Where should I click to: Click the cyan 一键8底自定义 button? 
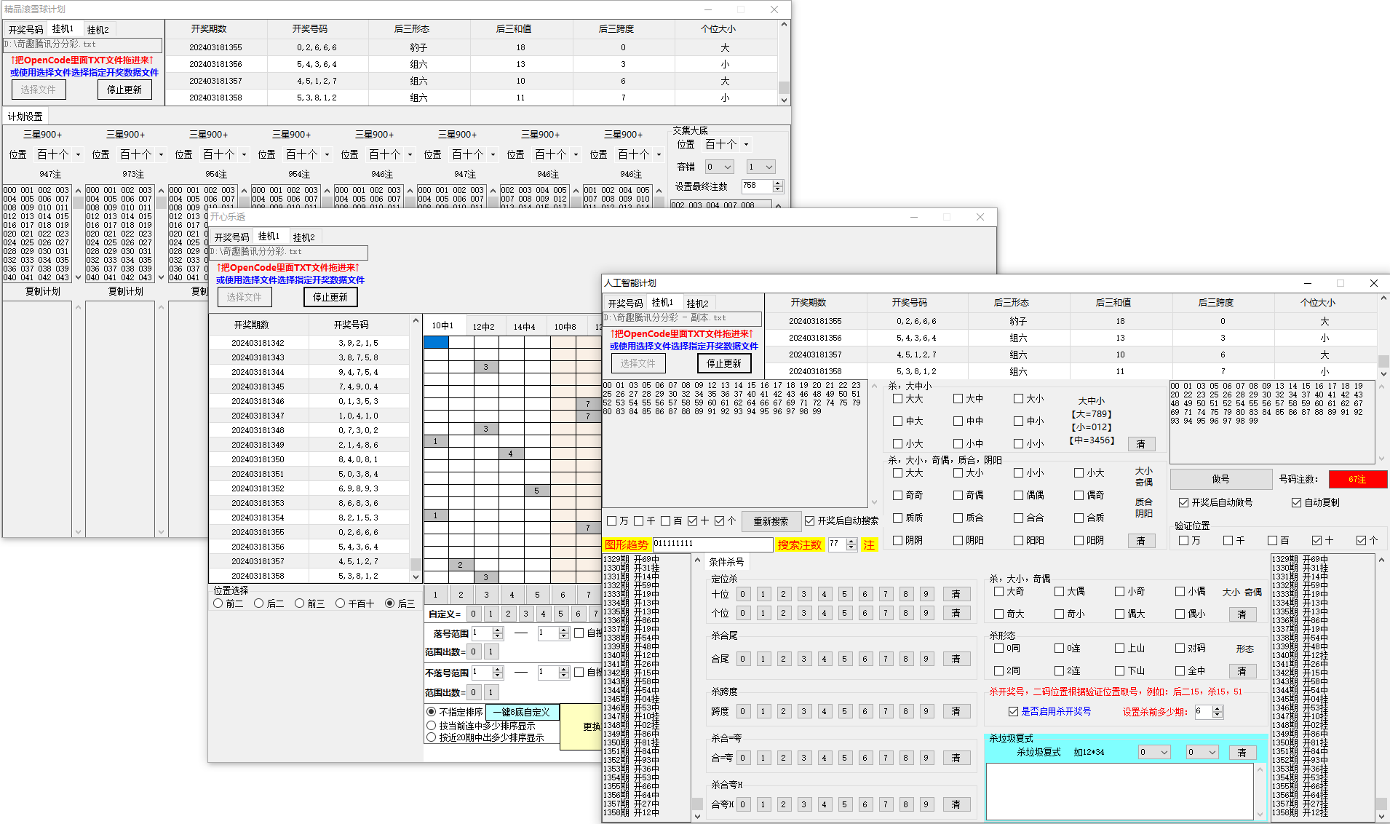tap(522, 712)
